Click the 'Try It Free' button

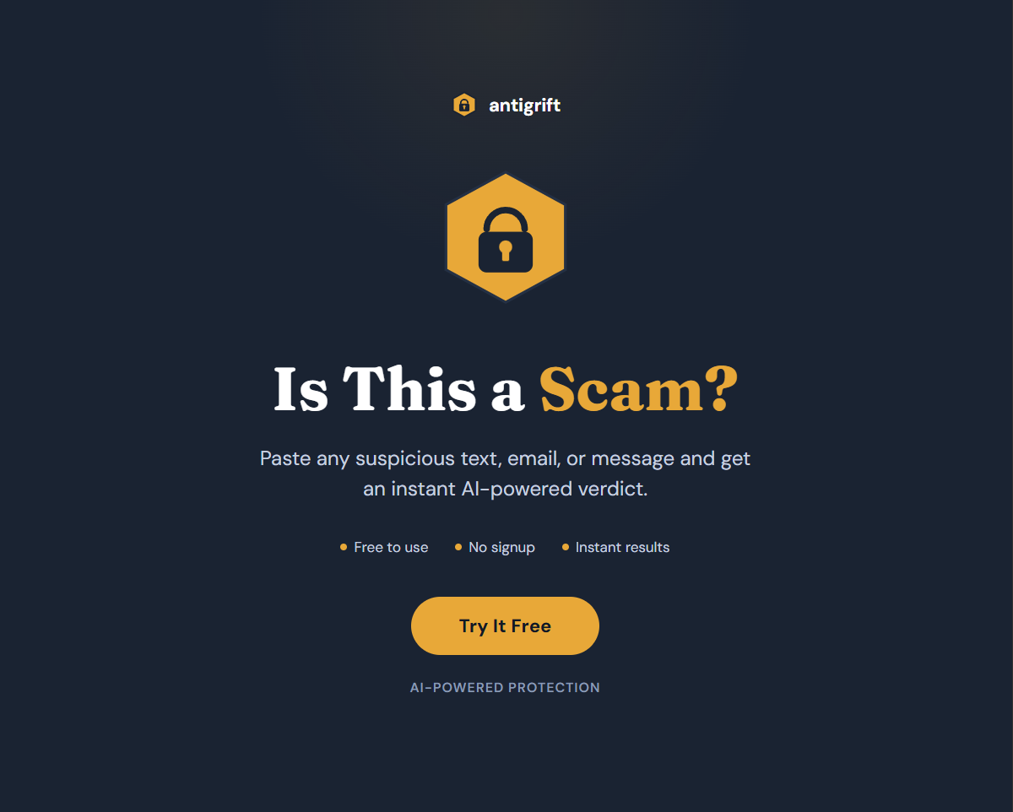click(x=505, y=625)
